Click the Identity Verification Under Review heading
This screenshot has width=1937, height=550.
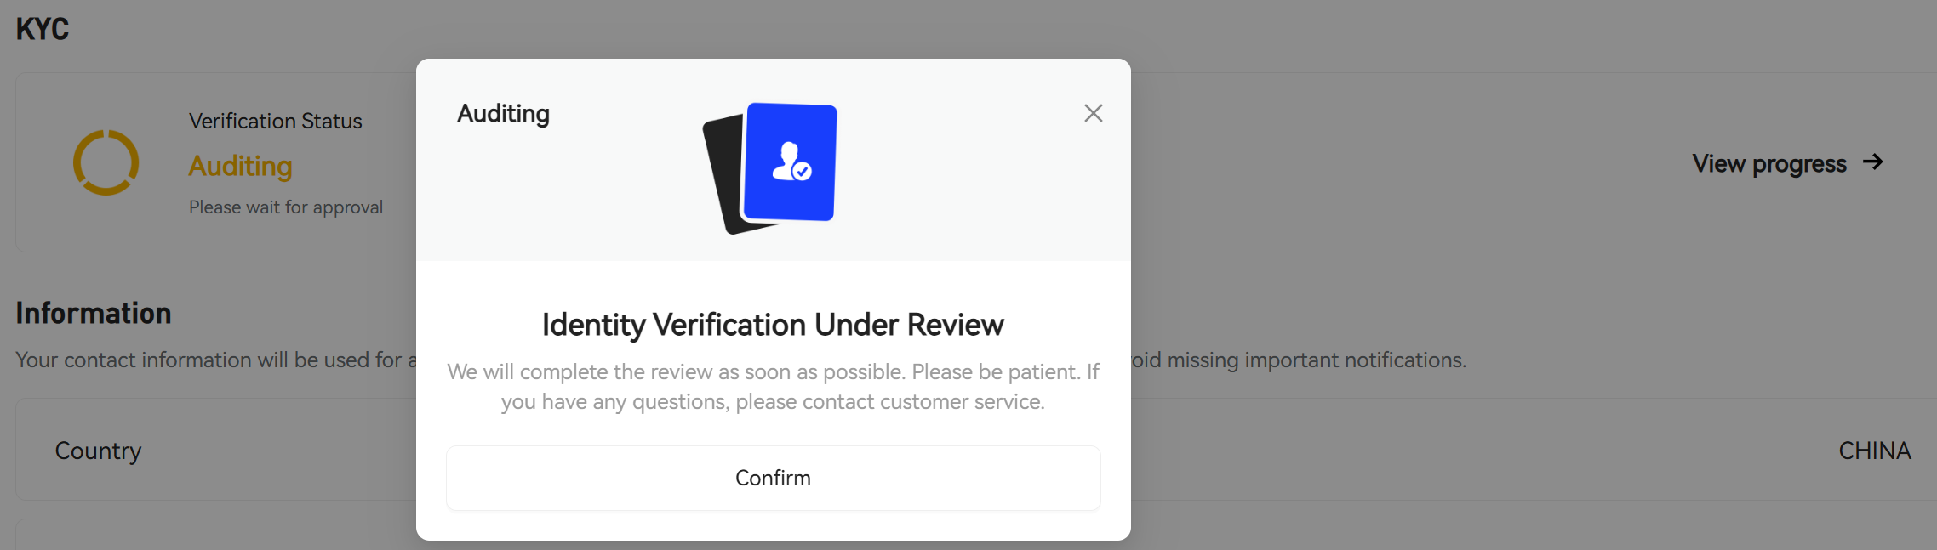coord(773,325)
